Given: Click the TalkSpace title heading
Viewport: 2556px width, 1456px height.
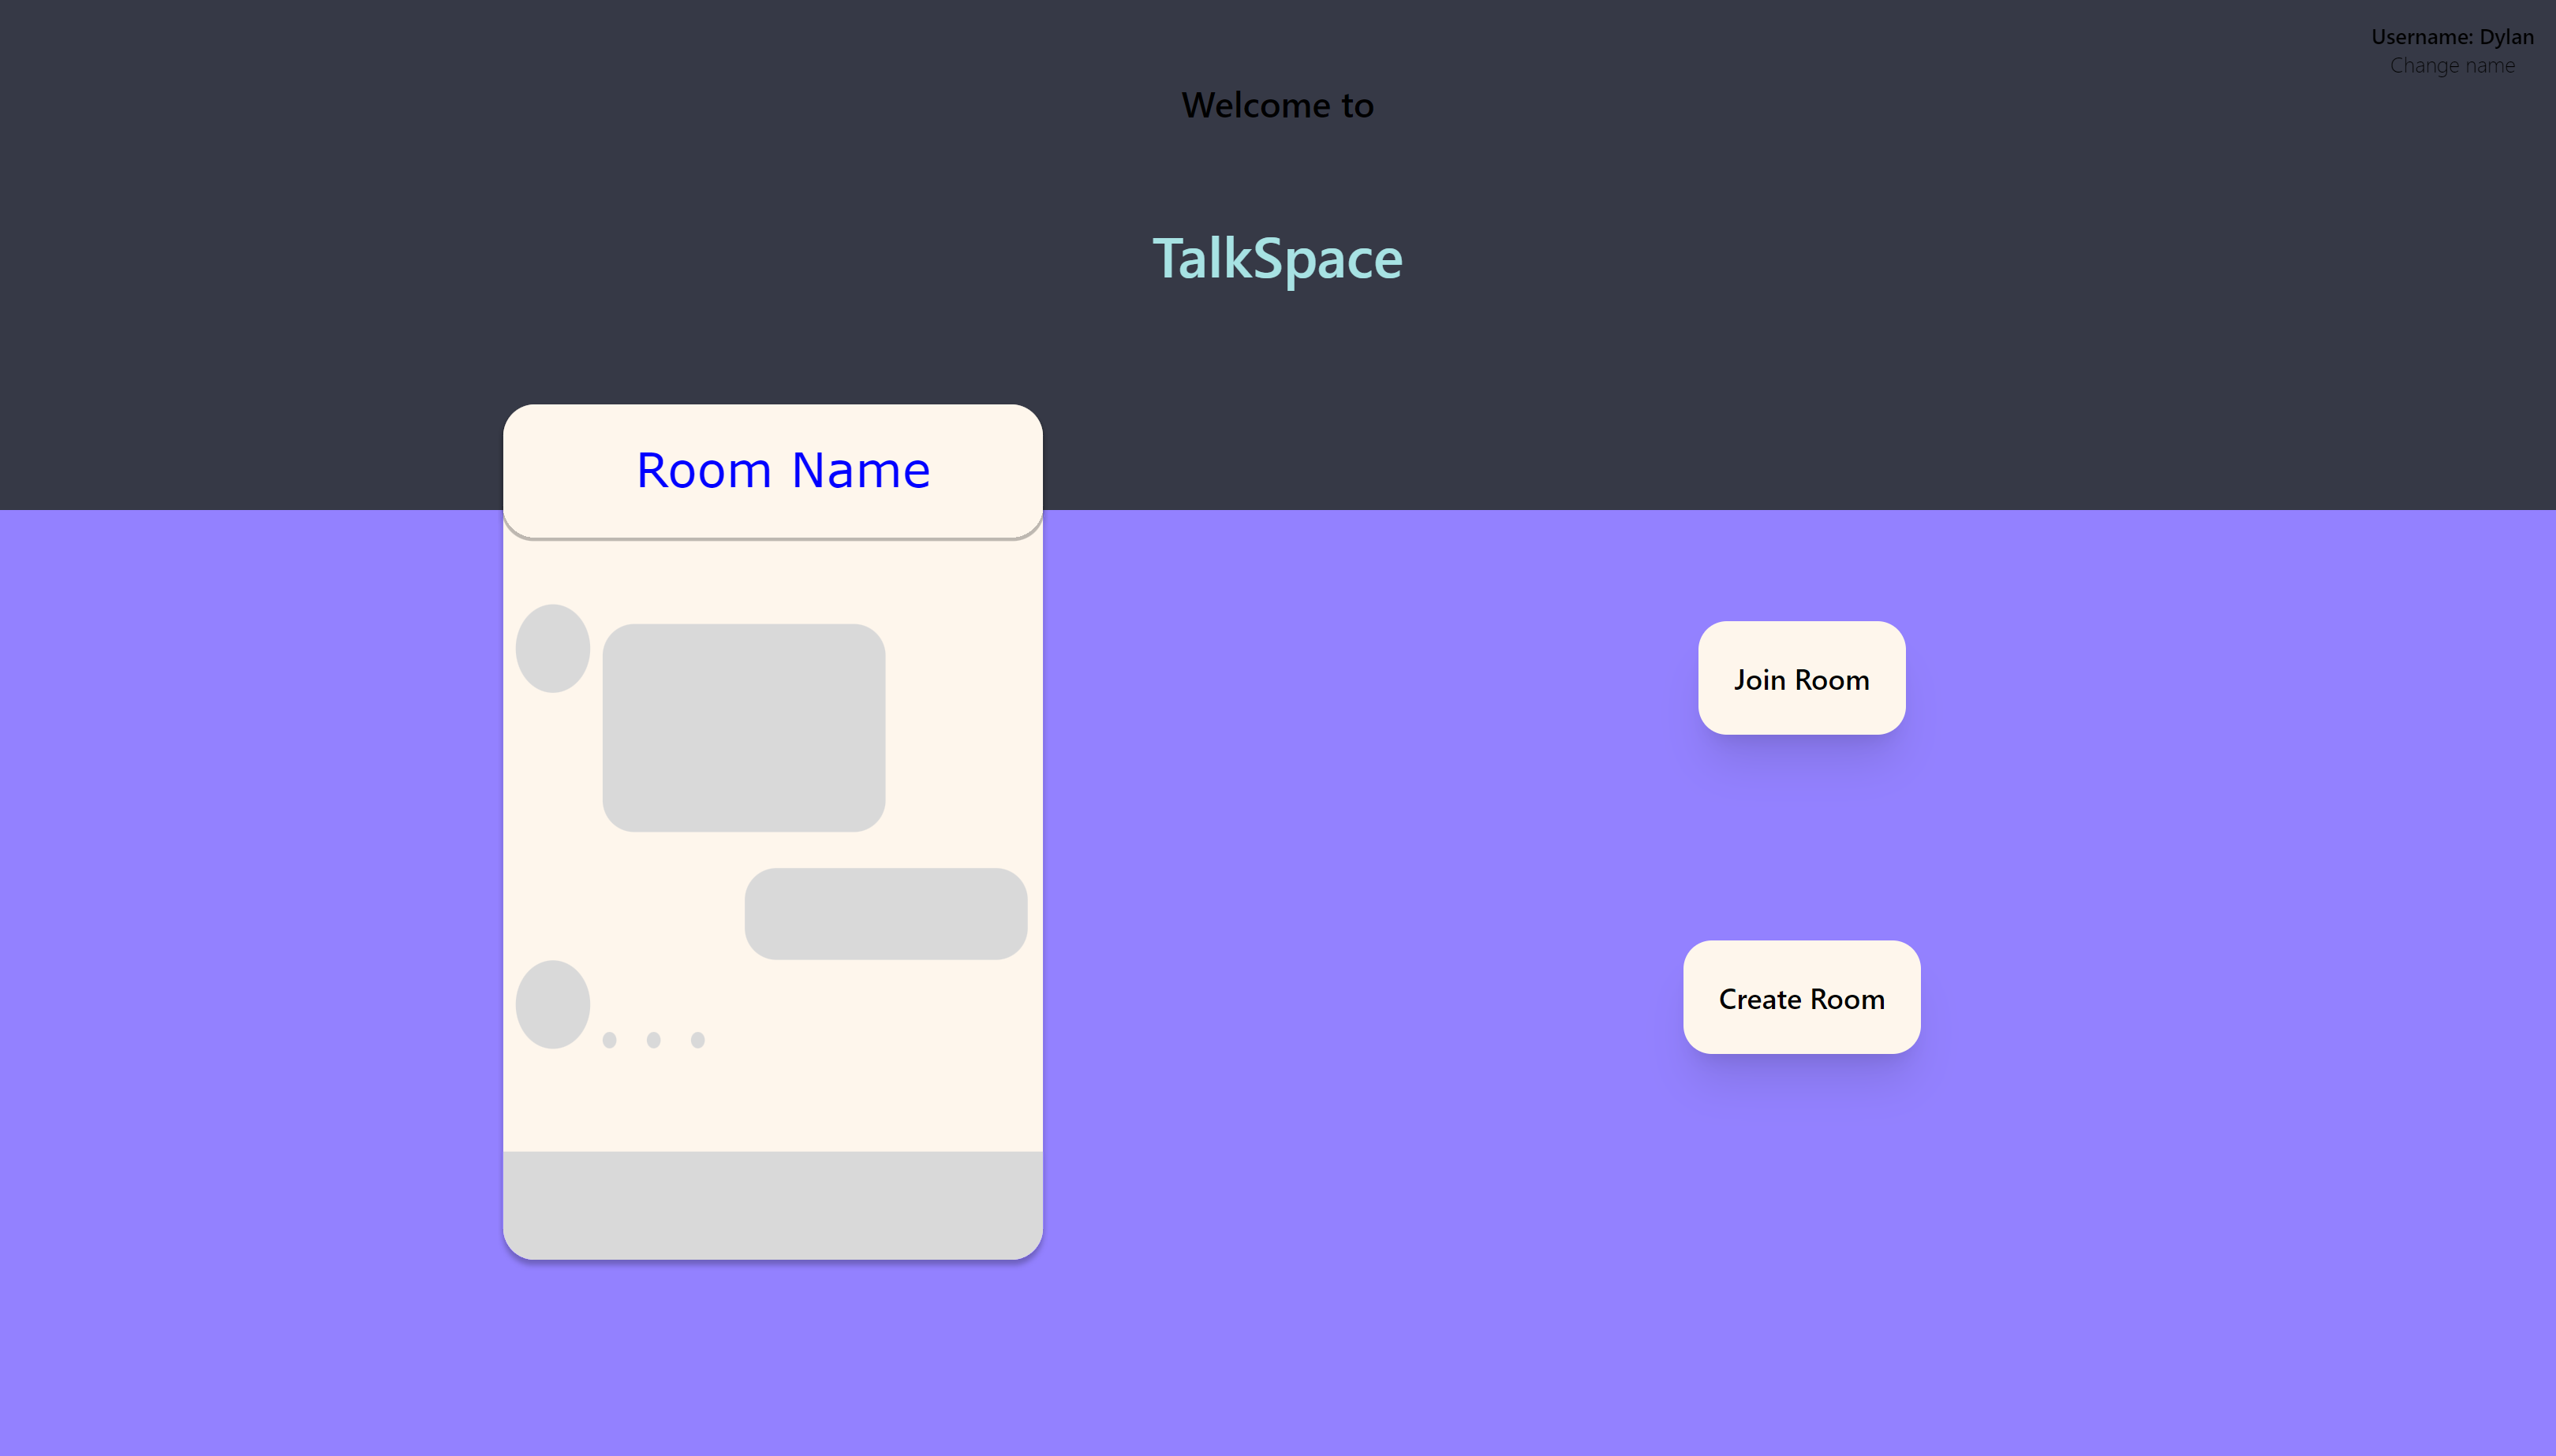Looking at the screenshot, I should pyautogui.click(x=1277, y=258).
